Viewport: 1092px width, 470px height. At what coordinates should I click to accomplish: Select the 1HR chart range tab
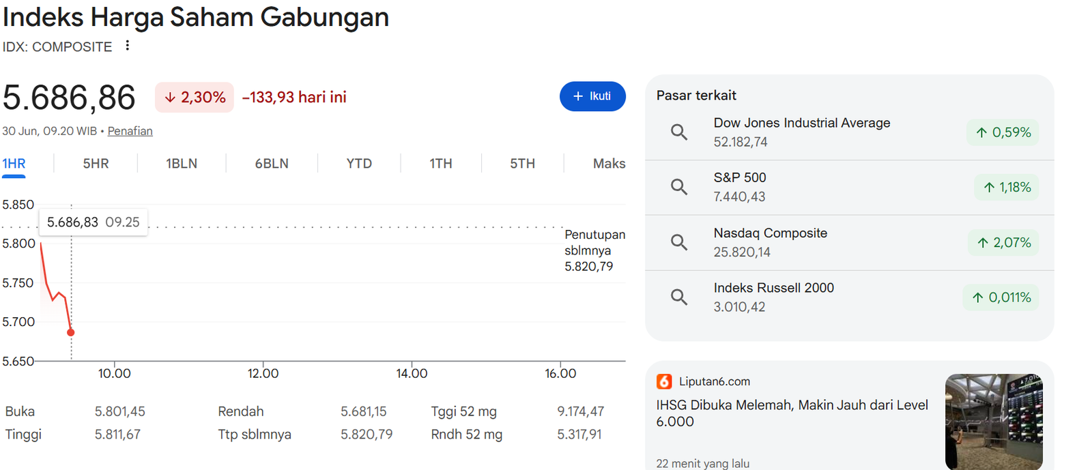[14, 164]
